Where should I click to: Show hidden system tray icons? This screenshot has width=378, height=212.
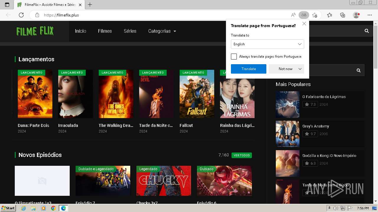coord(329,208)
